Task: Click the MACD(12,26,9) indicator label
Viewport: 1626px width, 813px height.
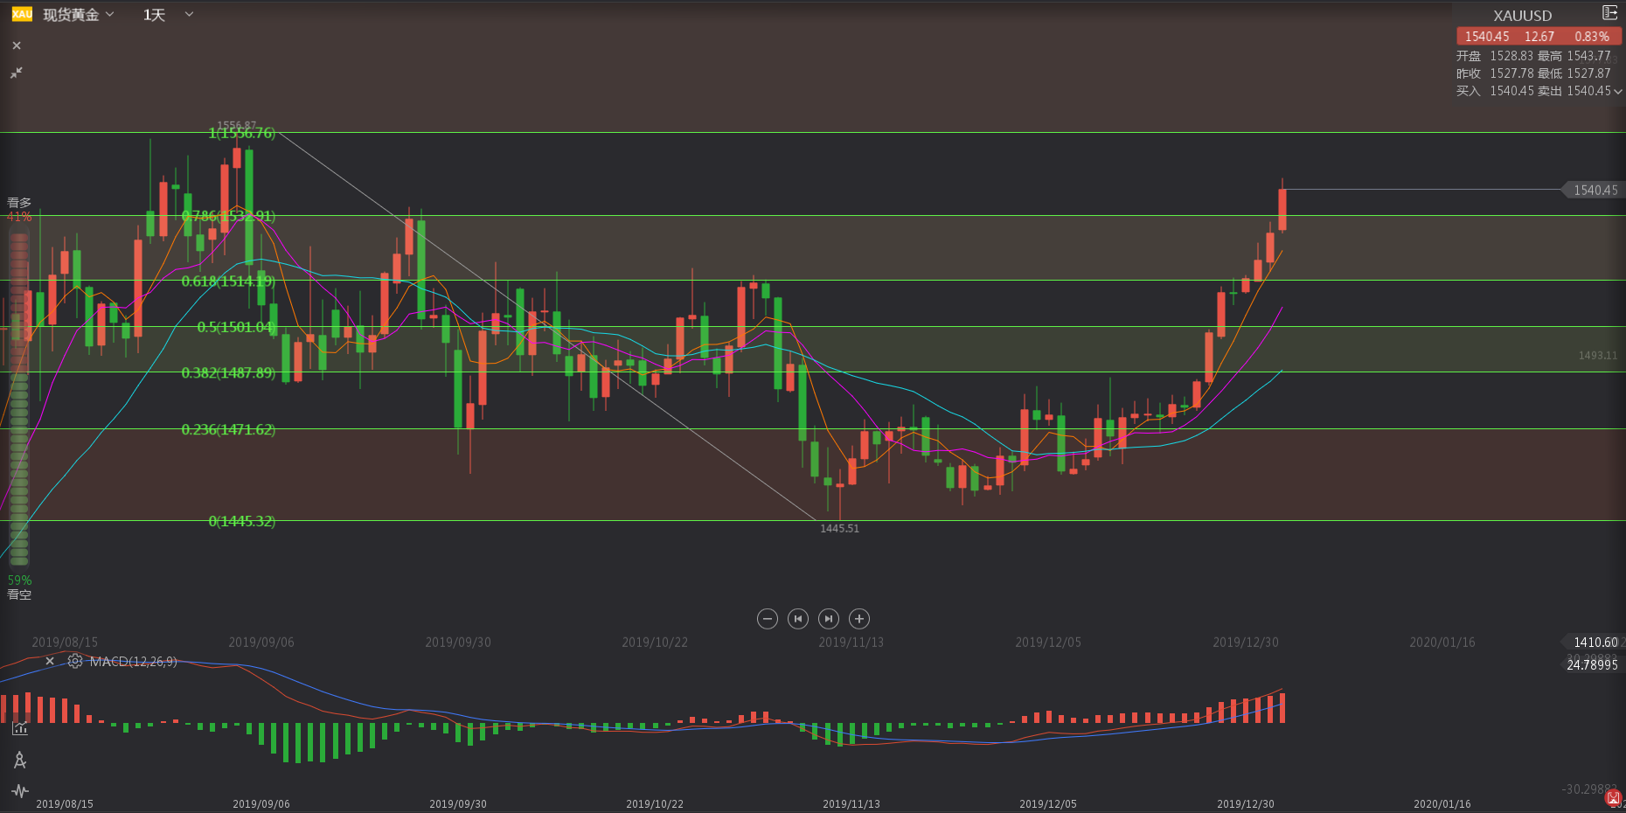Action: click(x=133, y=662)
